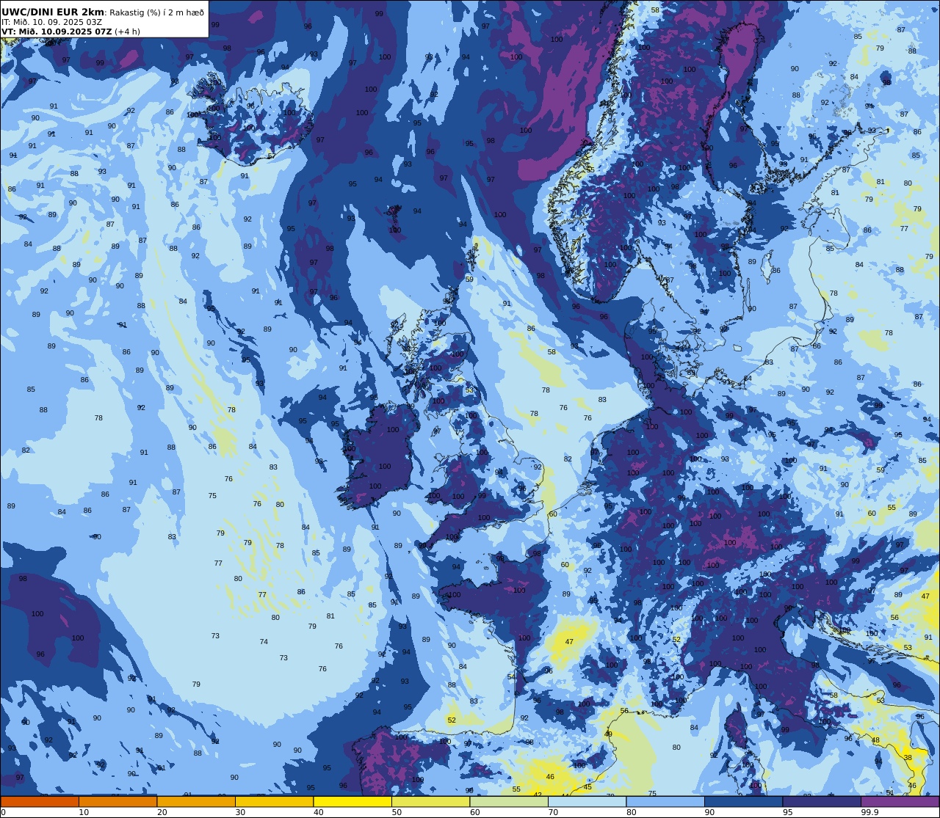
Task: Click the '42' humidity value on the map
Action: click(538, 795)
